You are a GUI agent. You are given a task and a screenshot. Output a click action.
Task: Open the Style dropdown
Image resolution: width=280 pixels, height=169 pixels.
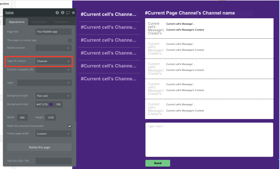pos(44,82)
